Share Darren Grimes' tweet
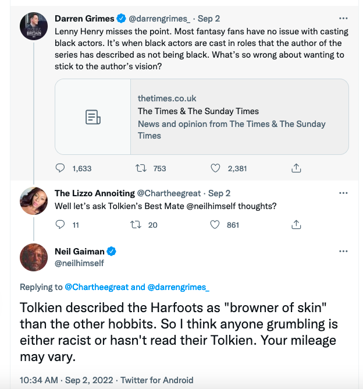The height and width of the screenshot is (389, 363). tap(296, 168)
